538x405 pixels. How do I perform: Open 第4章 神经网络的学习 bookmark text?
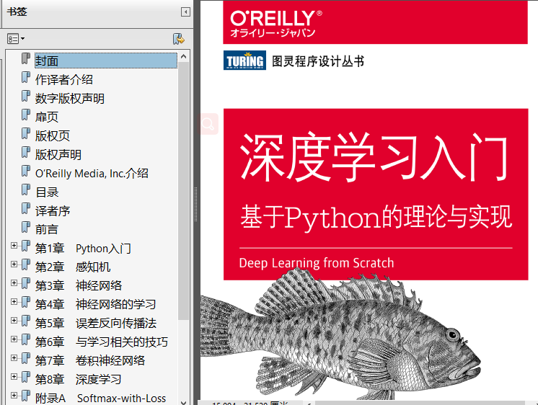coord(96,304)
